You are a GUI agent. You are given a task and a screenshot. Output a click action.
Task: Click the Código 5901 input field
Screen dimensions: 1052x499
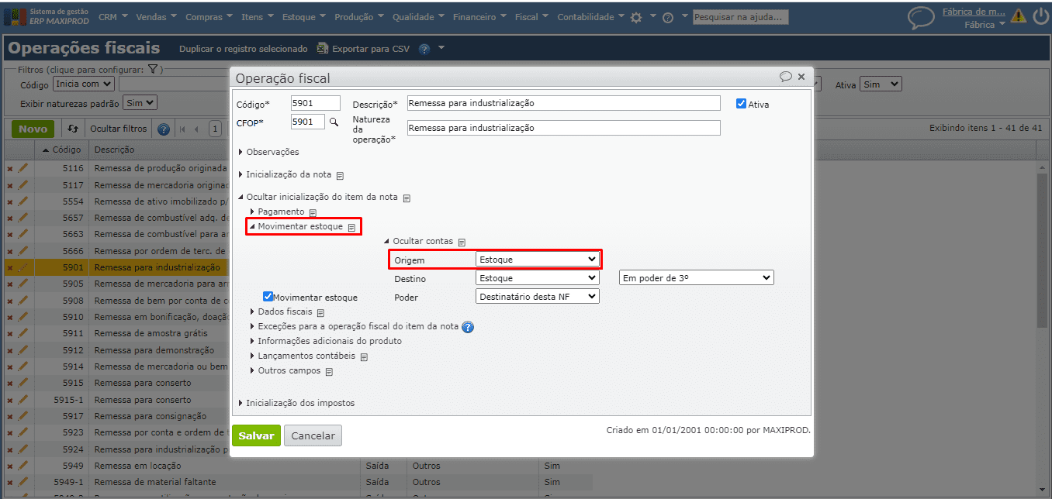pyautogui.click(x=316, y=103)
